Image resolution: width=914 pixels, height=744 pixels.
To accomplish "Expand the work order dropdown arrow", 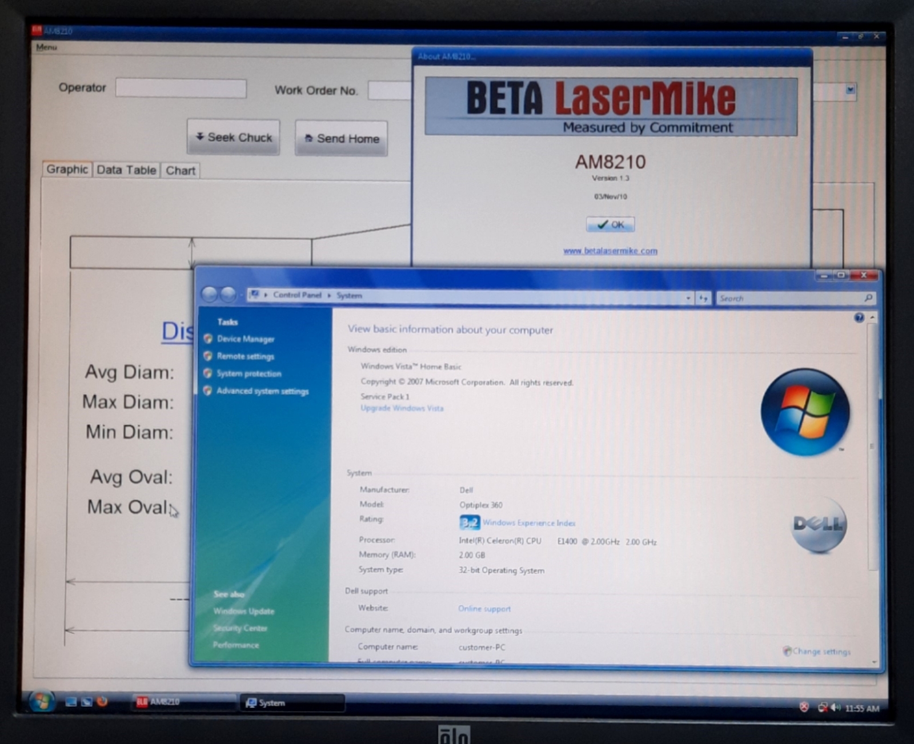I will click(849, 91).
